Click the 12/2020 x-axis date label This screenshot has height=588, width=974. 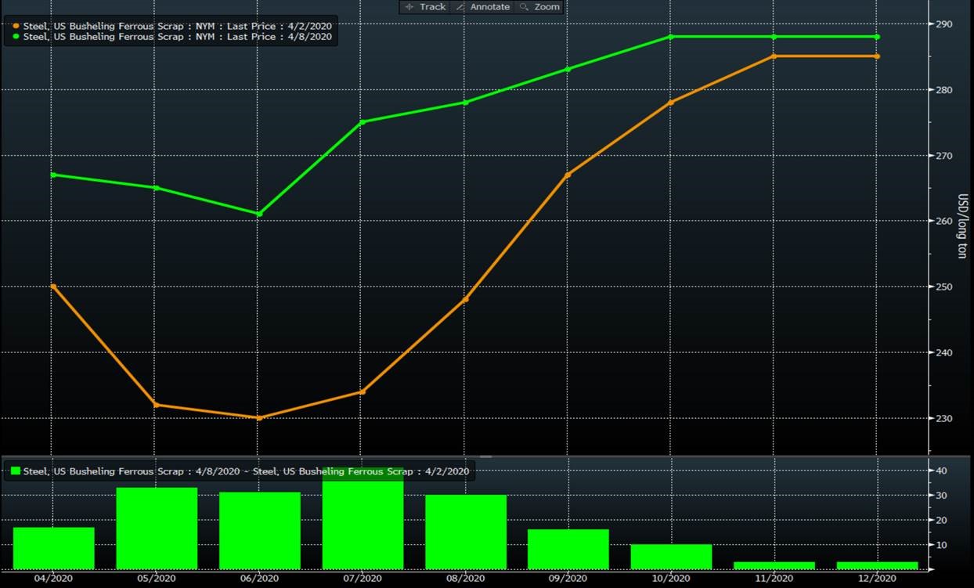[x=876, y=579]
